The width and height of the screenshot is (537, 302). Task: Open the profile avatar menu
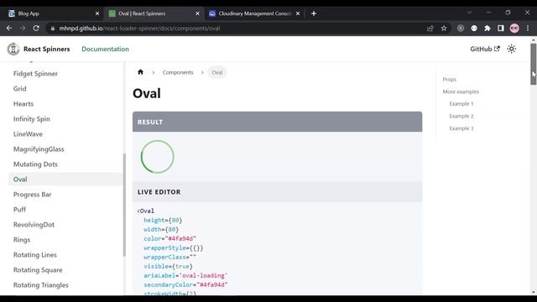[x=514, y=29]
